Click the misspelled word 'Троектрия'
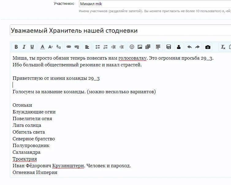Viewport: 231px width, 185px height. [25, 159]
